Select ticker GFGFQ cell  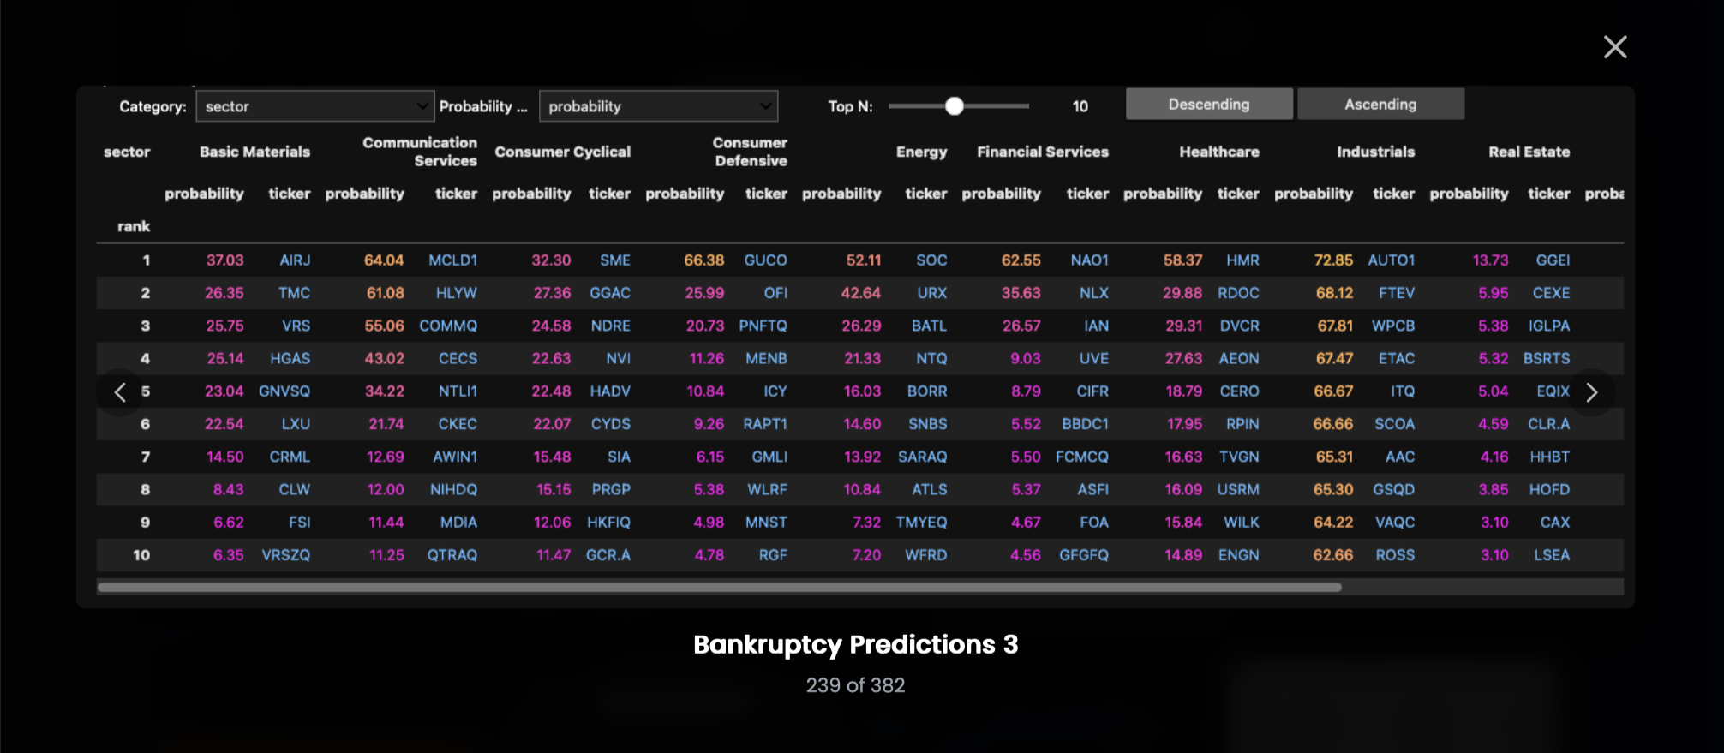coord(1084,555)
